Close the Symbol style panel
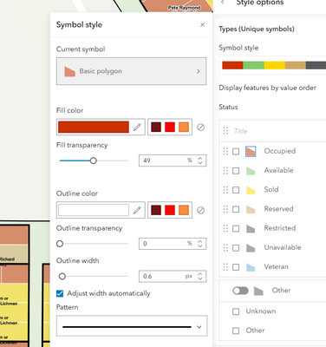Screen dimensions: 326x347 (x=202, y=25)
